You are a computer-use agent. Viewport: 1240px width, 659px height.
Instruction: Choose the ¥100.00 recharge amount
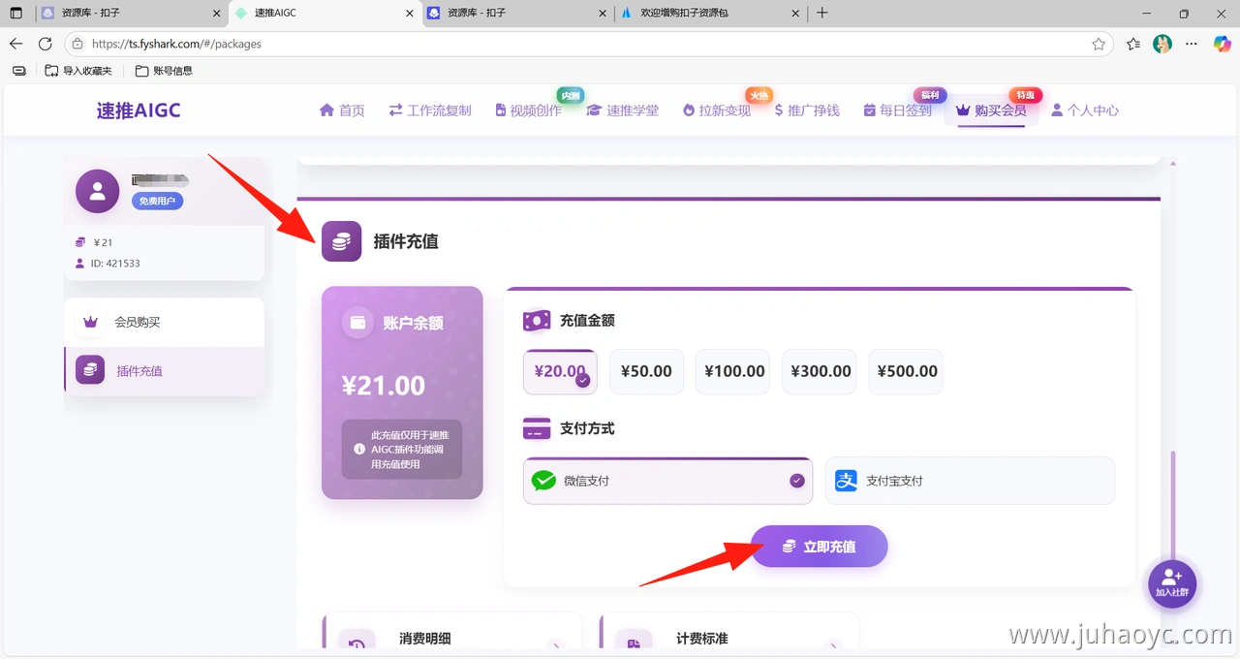point(734,371)
